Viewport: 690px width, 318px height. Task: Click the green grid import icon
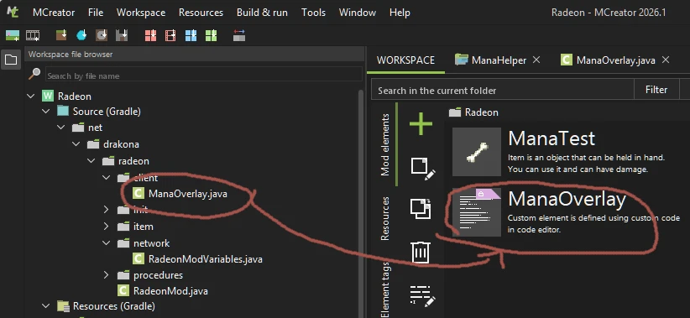point(212,35)
